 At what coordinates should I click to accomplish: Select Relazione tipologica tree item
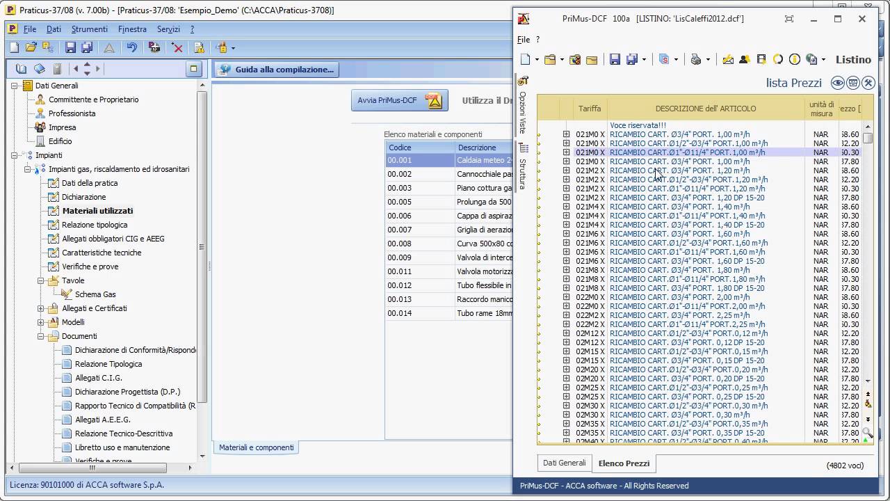click(x=95, y=225)
